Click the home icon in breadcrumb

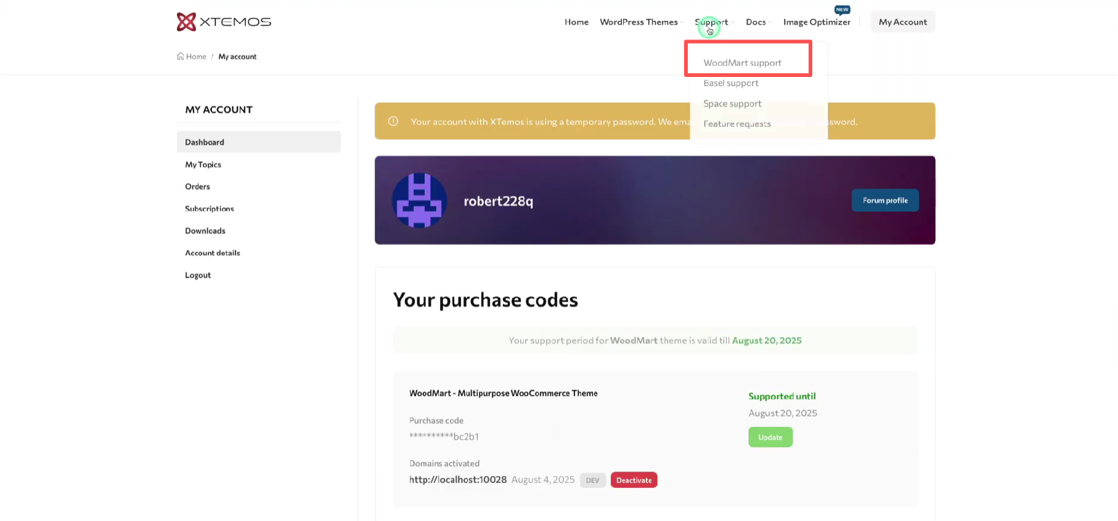[x=181, y=57]
